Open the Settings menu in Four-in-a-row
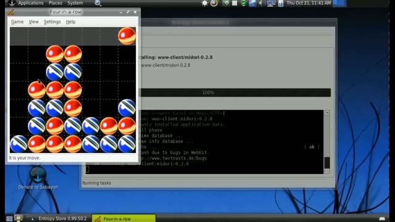 click(52, 22)
